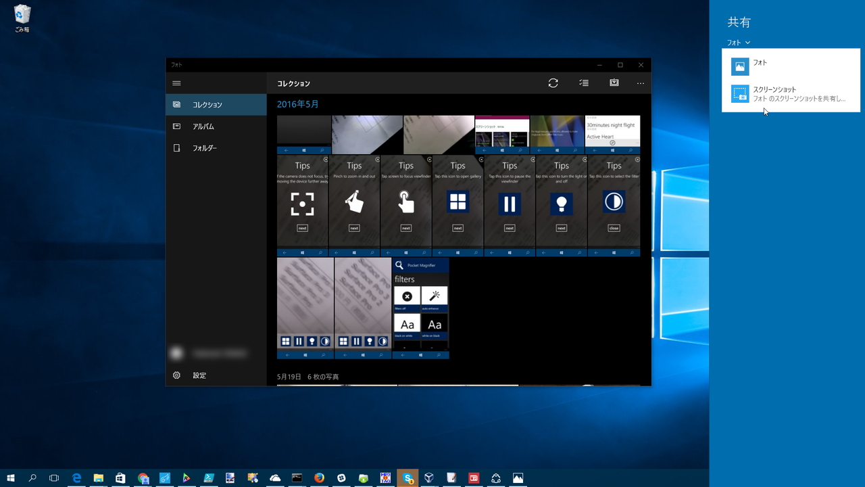Open the three-dot more options menu
Screen dimensions: 865x487
(x=641, y=83)
